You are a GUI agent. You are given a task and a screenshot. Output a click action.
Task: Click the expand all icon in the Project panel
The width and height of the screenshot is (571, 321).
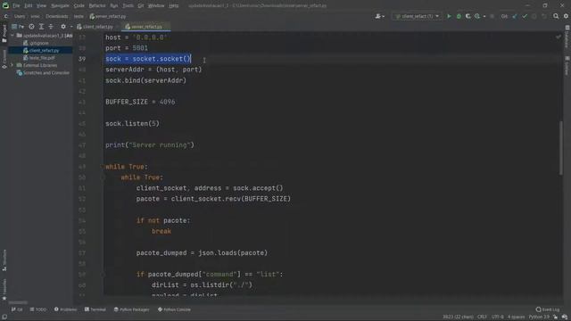pos(41,27)
